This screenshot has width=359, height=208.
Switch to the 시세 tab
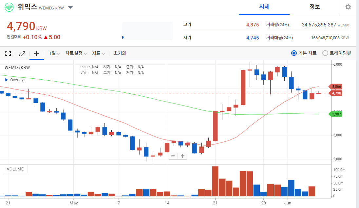(x=264, y=7)
